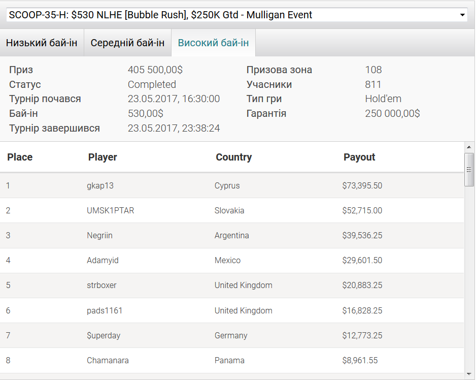
Task: Grab the vertical scrollbar thumb
Action: point(469,170)
